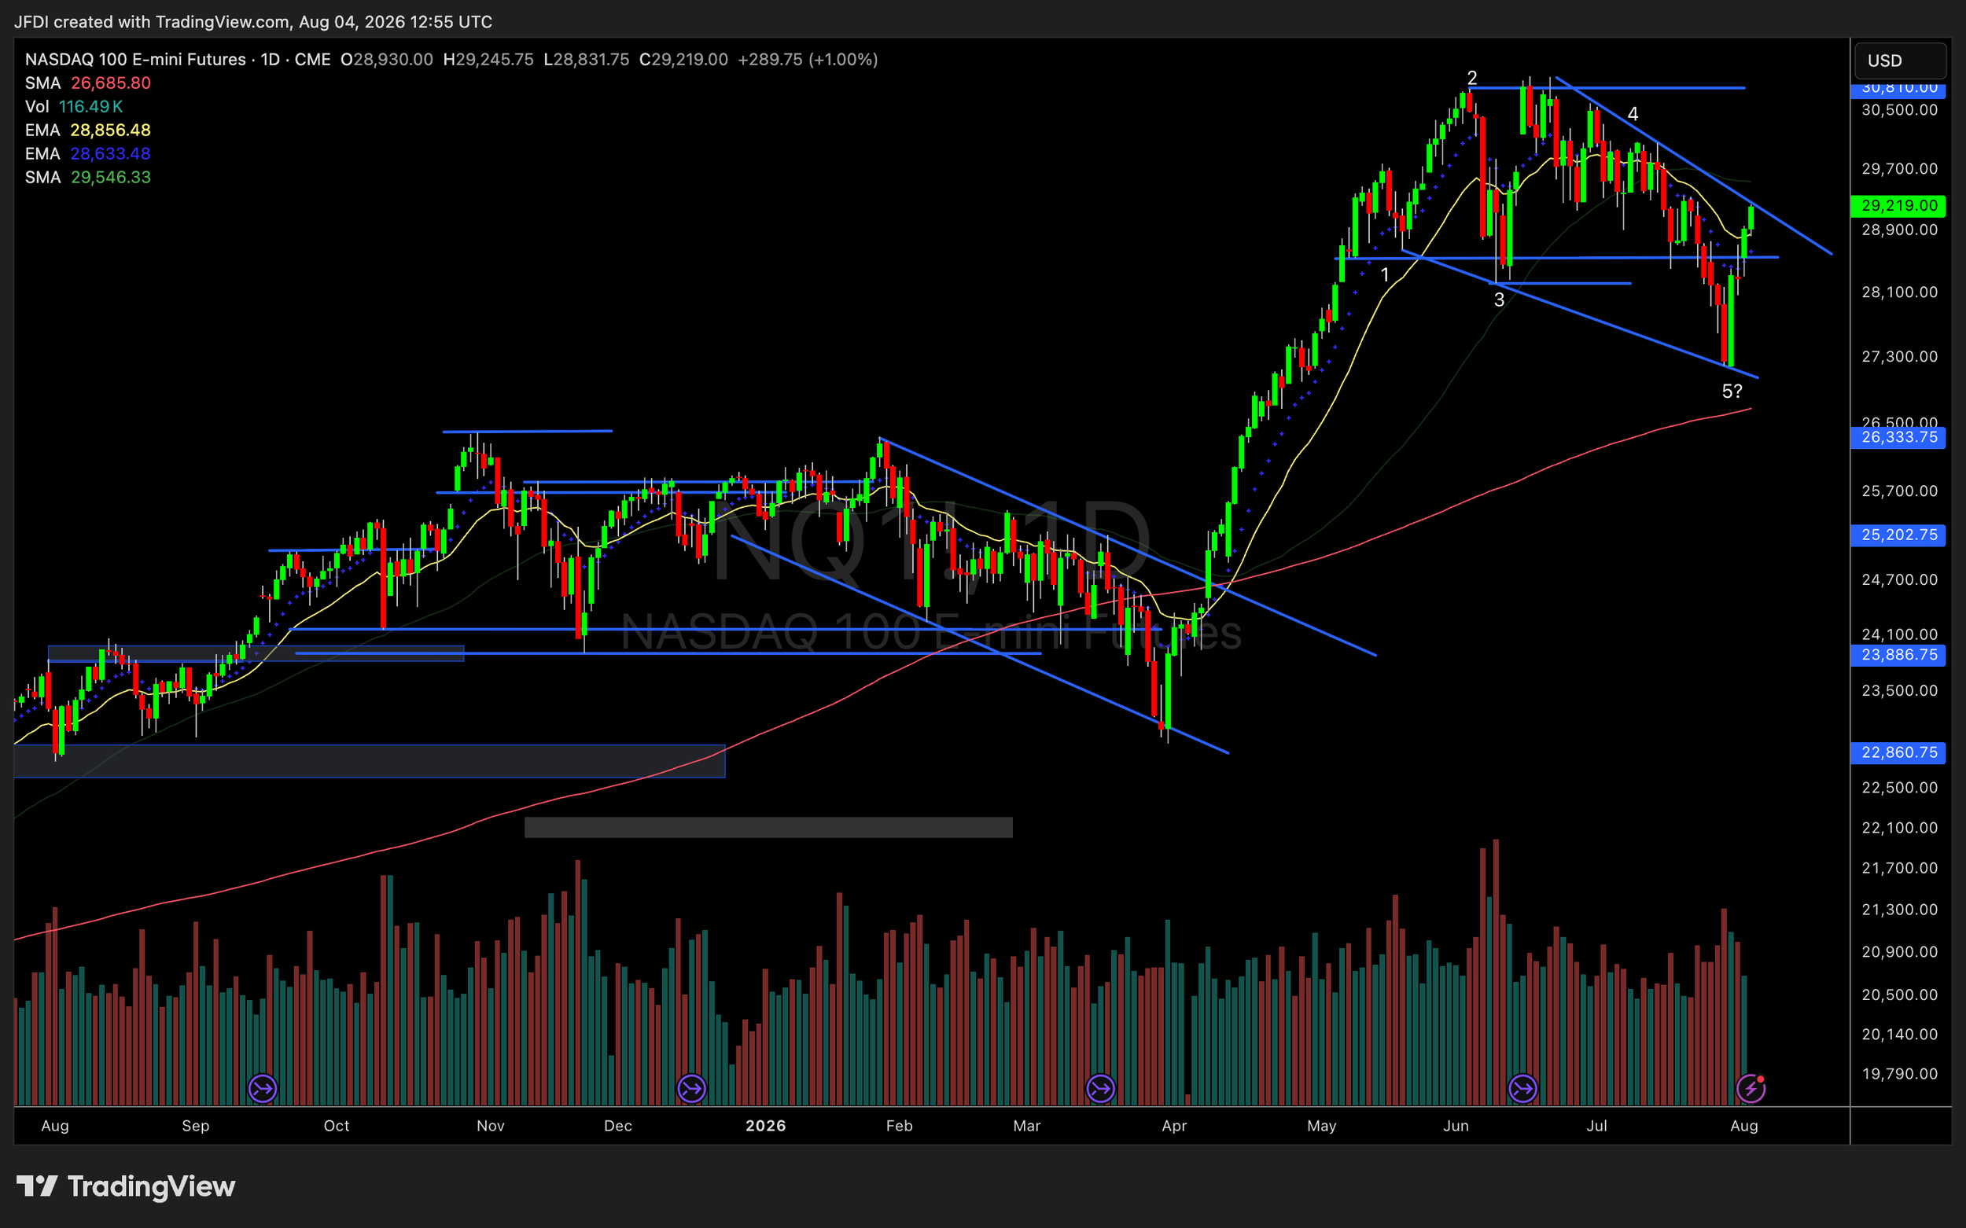Click the 25,700.00 price axis label
Image resolution: width=1966 pixels, height=1228 pixels.
click(1899, 491)
